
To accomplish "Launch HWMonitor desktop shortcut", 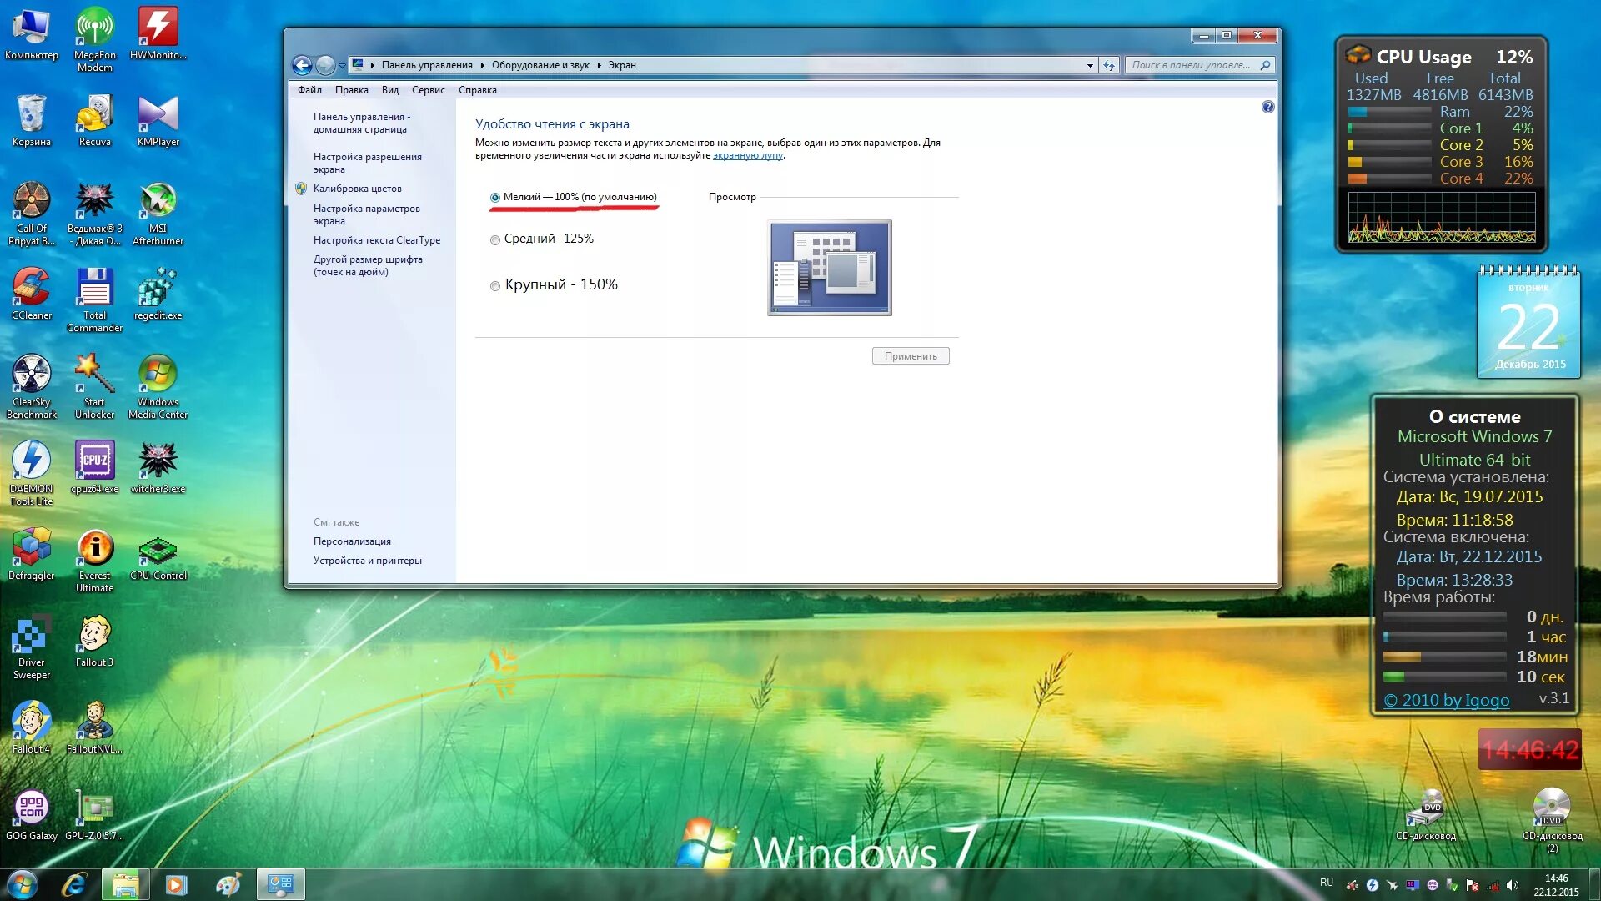I will (x=158, y=33).
